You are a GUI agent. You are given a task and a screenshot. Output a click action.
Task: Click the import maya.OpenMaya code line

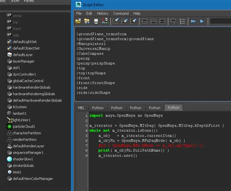pos(126,115)
